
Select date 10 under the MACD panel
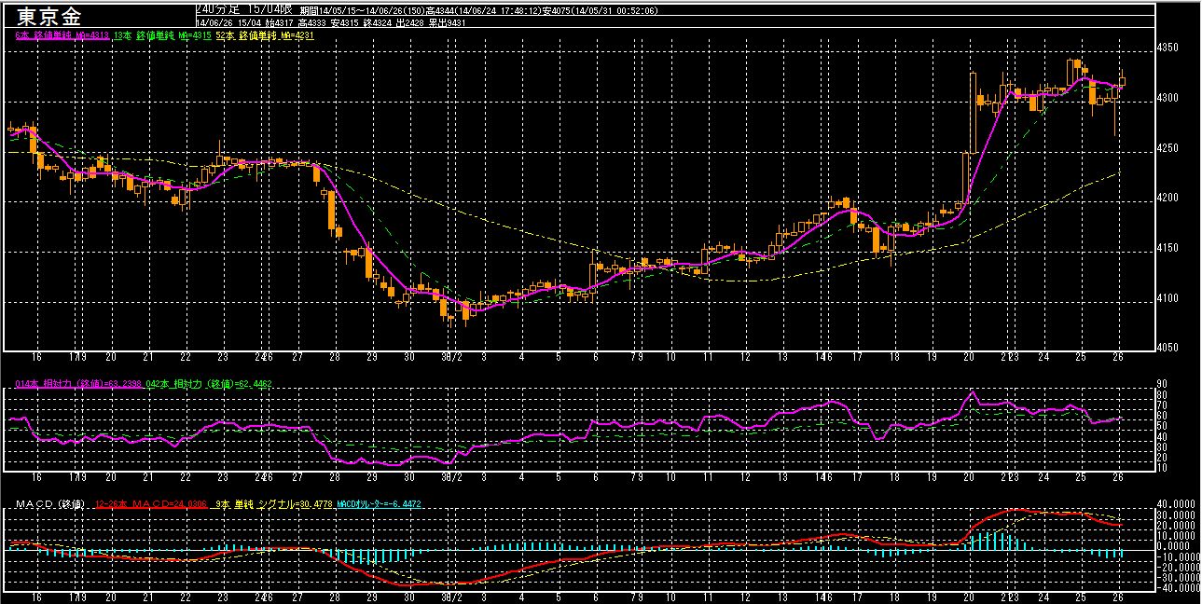(670, 597)
